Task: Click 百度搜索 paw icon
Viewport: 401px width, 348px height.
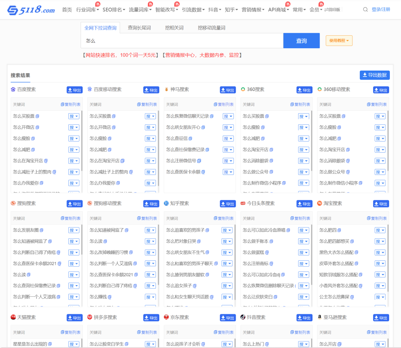Action: click(13, 89)
